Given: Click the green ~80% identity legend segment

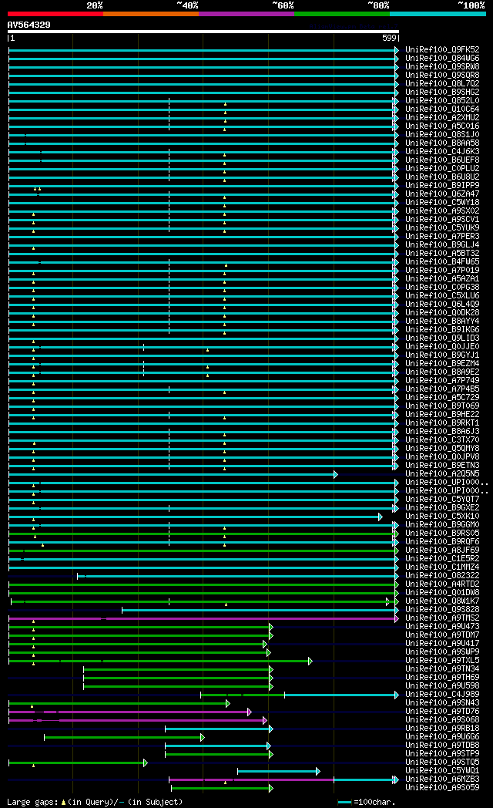Looking at the screenshot, I should pyautogui.click(x=342, y=14).
